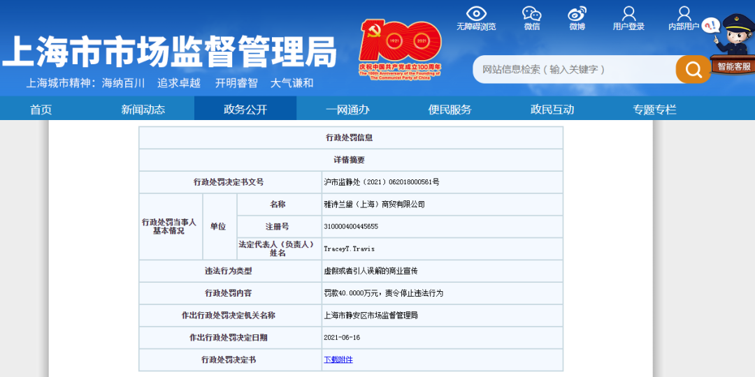The width and height of the screenshot is (755, 377).
Task: Click the 违法行为类型 label cell
Action: (x=230, y=271)
